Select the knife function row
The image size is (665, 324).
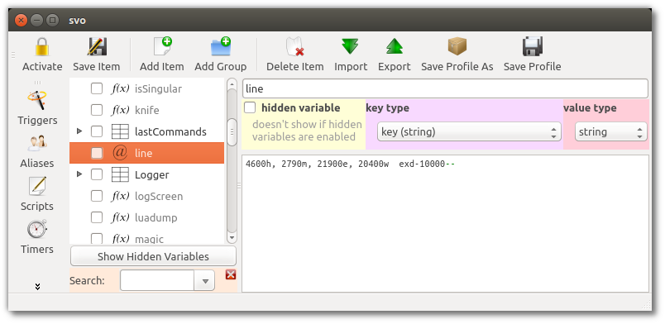pyautogui.click(x=146, y=110)
